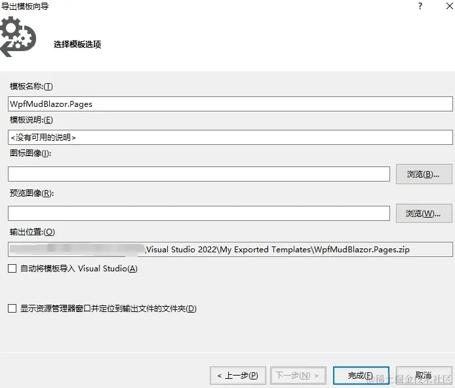This screenshot has width=455, height=388.
Task: Click the 图标图像 icon image path field
Action: click(x=199, y=174)
